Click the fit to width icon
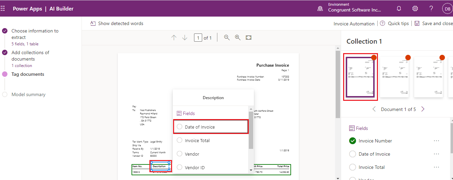Image resolution: width=453 pixels, height=180 pixels. [248, 38]
